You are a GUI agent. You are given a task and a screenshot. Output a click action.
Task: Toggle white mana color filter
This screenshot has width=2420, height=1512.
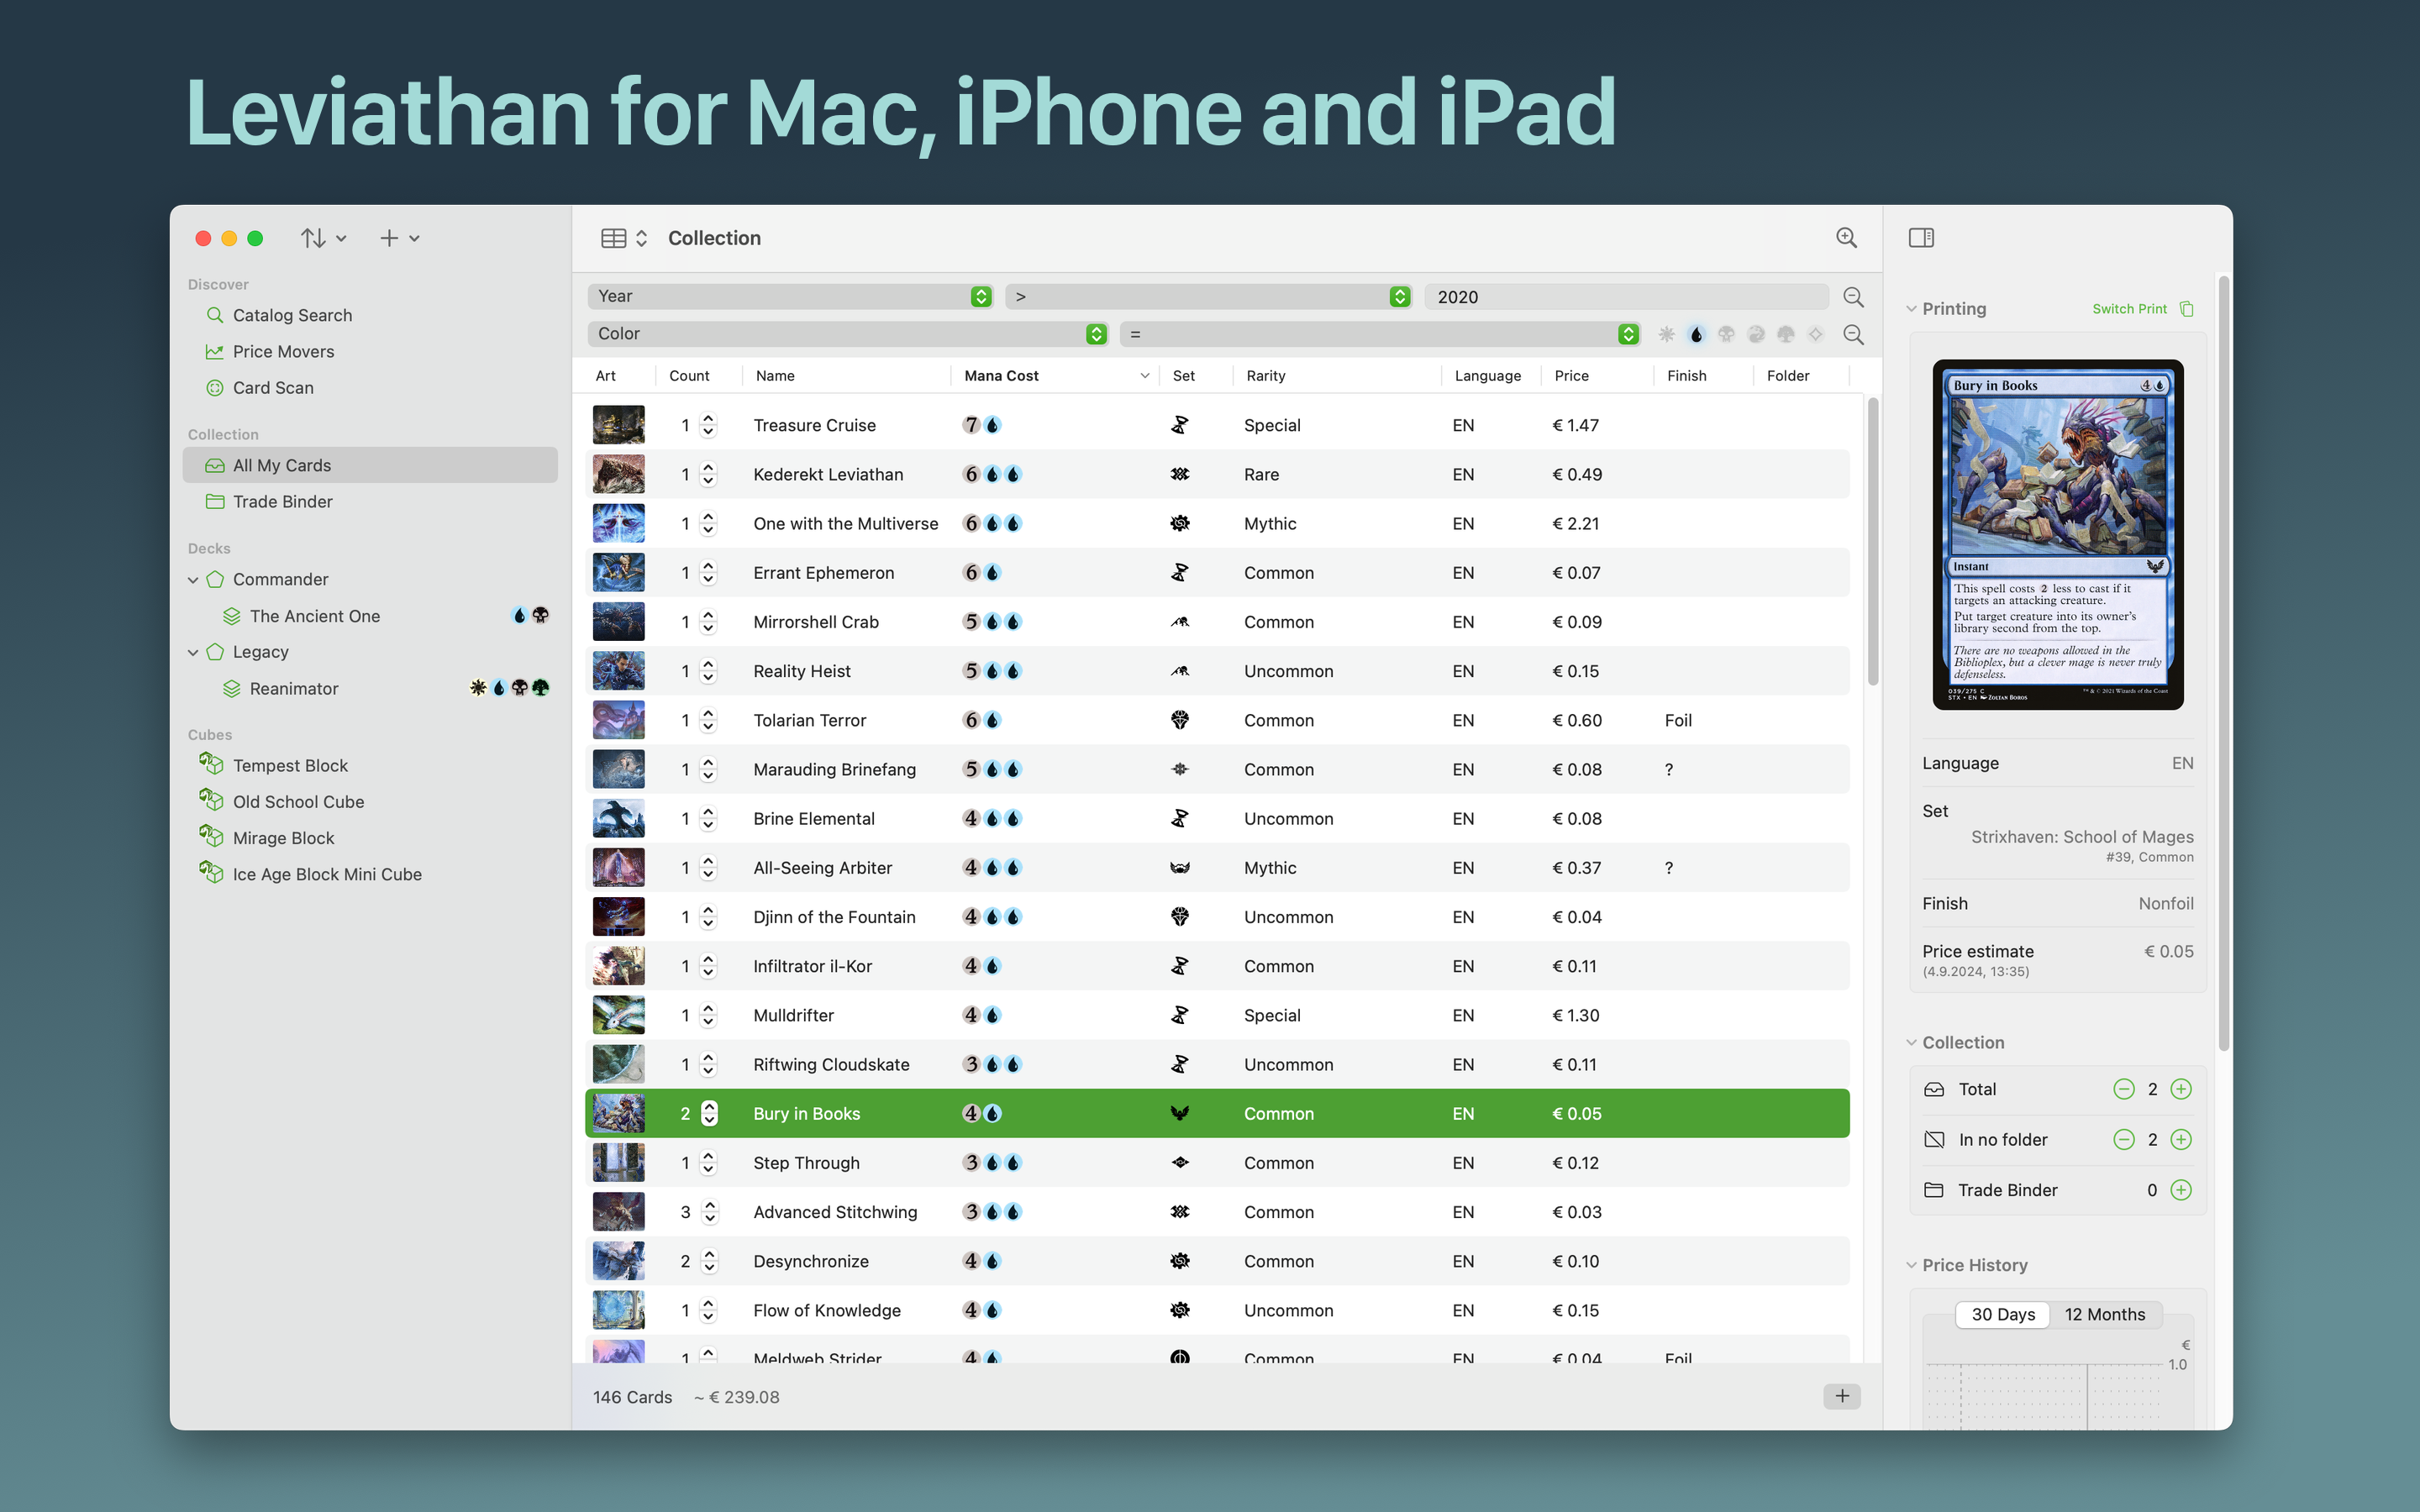coord(1666,334)
